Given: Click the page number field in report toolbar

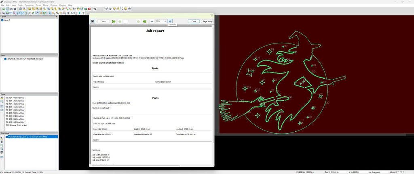Looking at the screenshot, I should click(126, 21).
